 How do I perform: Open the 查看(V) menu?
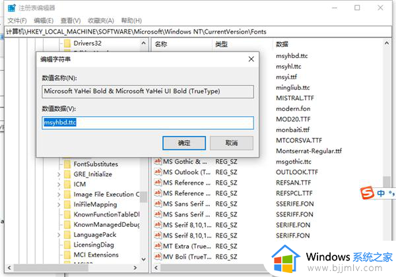[71, 20]
